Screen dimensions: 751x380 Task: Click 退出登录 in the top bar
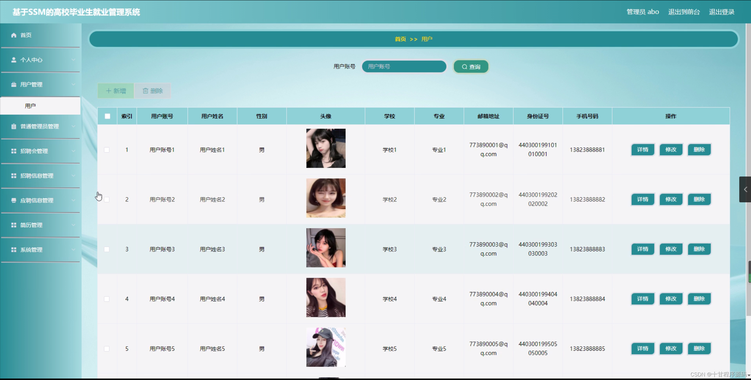(721, 12)
